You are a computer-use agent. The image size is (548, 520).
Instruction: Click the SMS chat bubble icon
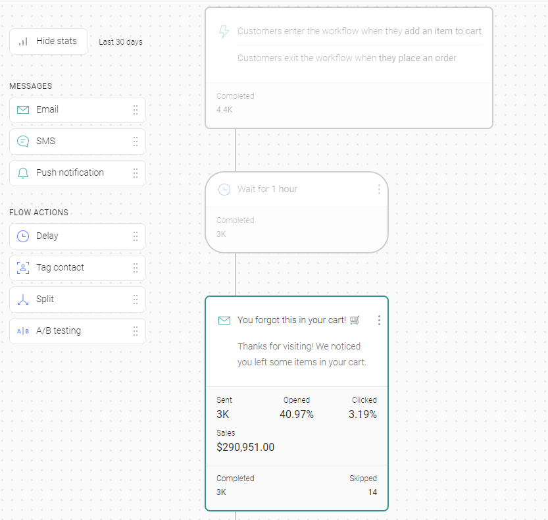(23, 142)
